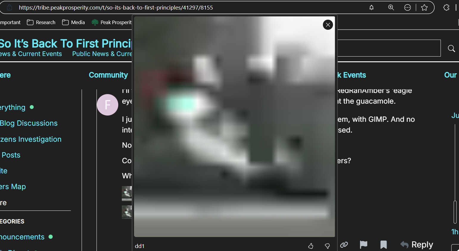
Task: Bookmark this post
Action: coord(383,245)
